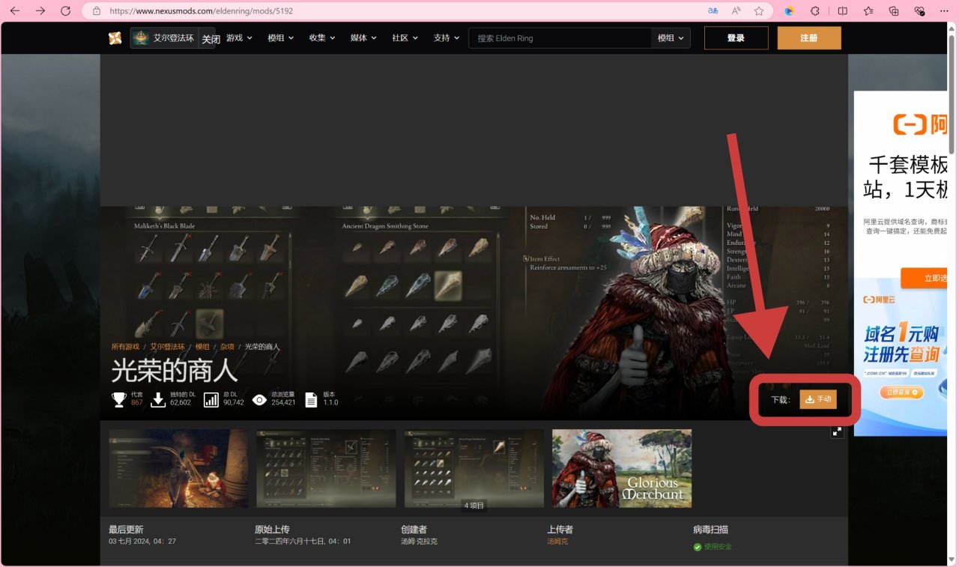Screen dimensions: 959x567
Task: Expand the 模组 navigation menu
Action: coord(281,38)
